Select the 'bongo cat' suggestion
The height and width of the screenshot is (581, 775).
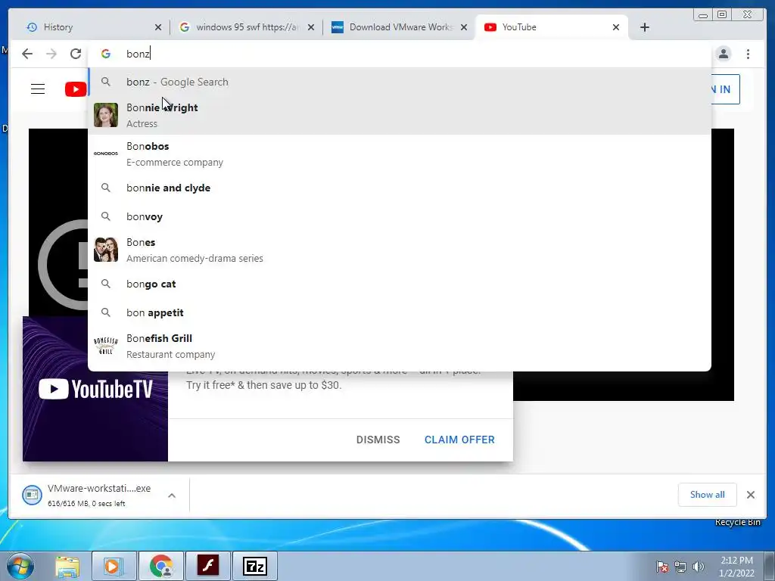(400, 284)
